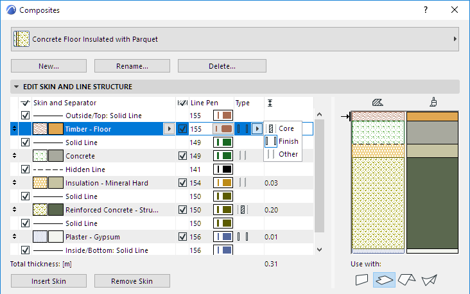The width and height of the screenshot is (470, 294).
Task: Edit thickness value 0.03 on Insulation row
Action: coord(271,183)
